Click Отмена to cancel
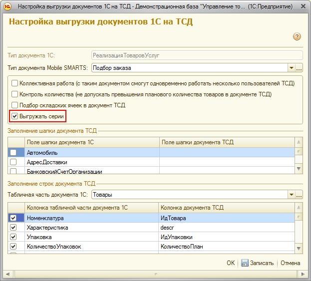Screen dimensions: 311x281 (x=290, y=263)
